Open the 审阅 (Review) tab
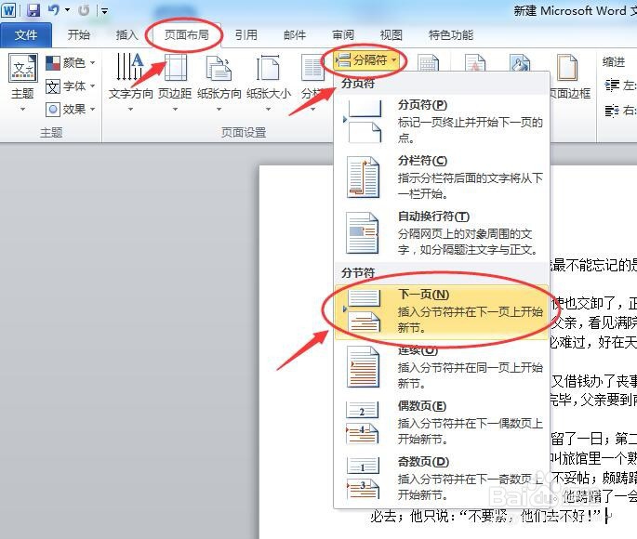 click(x=343, y=35)
